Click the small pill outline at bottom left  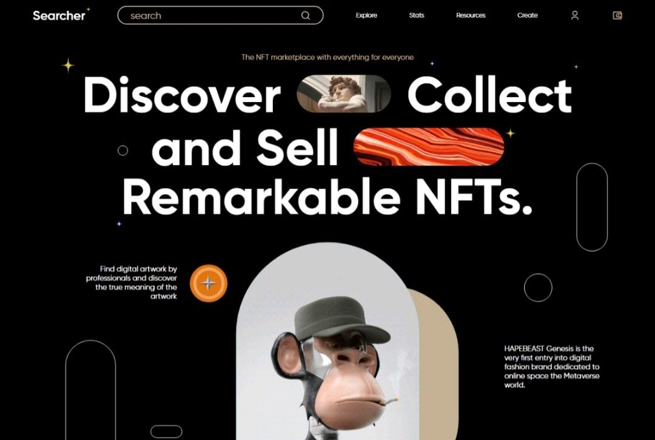pos(166,432)
